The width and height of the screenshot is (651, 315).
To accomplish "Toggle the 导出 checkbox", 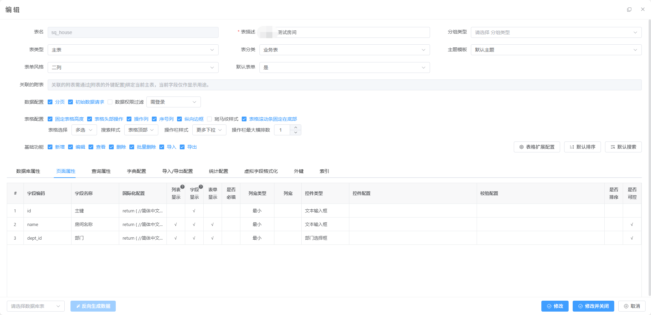I will [182, 147].
